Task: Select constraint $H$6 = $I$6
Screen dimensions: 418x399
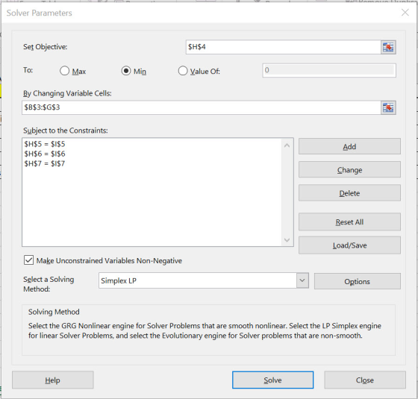Action: click(45, 154)
